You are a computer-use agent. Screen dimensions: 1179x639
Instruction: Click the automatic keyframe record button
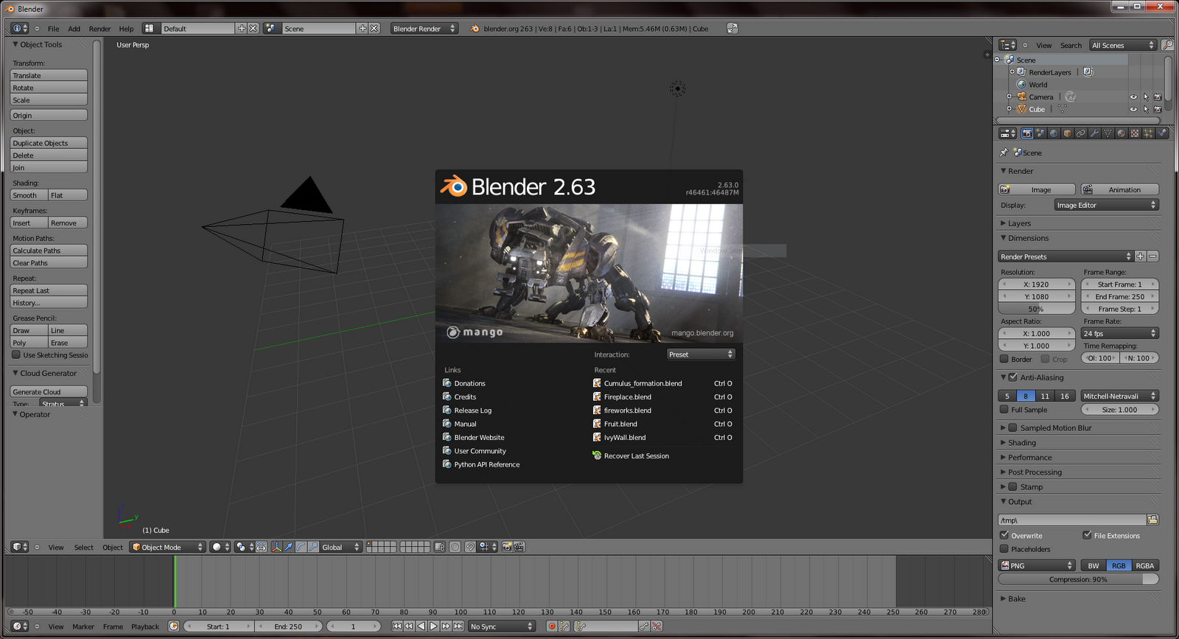click(x=551, y=626)
